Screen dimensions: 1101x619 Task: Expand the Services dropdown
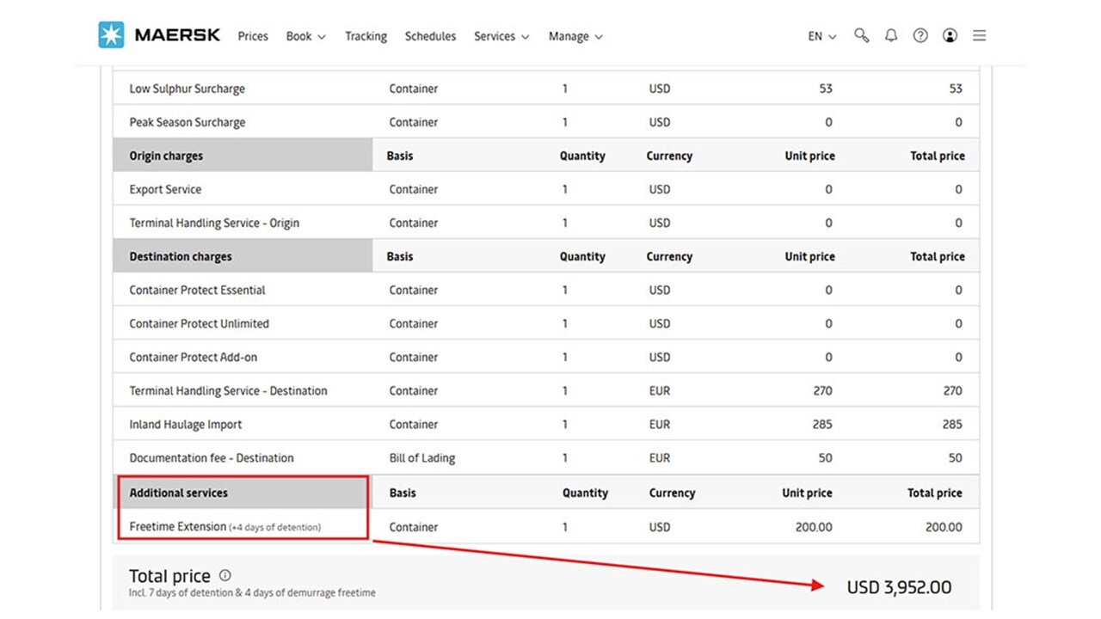click(501, 36)
